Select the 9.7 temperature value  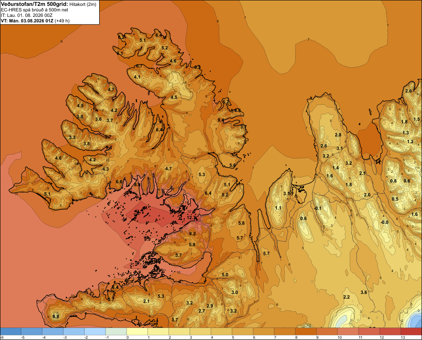[108, 137]
